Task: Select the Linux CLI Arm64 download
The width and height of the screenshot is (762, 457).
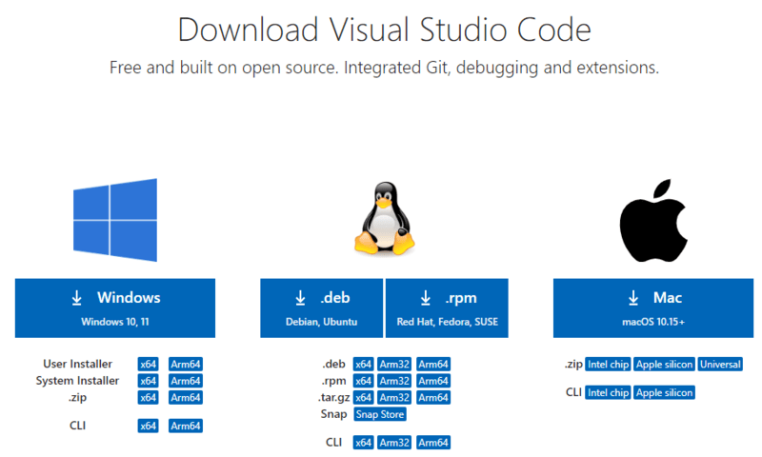Action: [433, 443]
